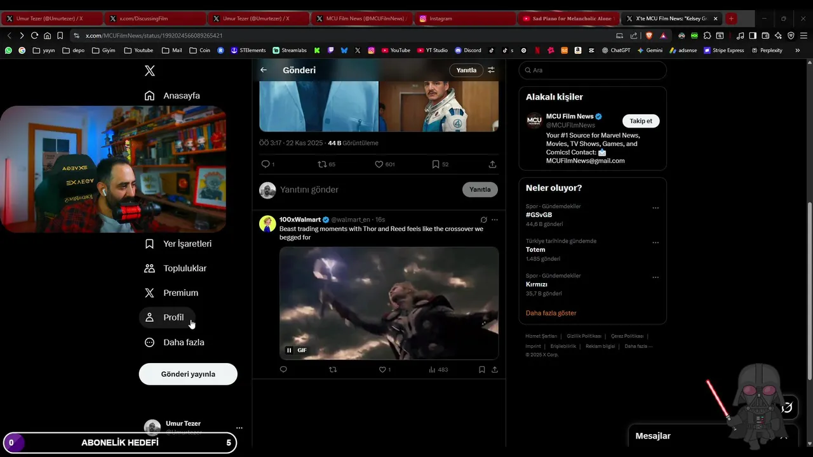Viewport: 813px width, 457px height.
Task: View analytics of 483 views on reply
Action: (x=438, y=369)
